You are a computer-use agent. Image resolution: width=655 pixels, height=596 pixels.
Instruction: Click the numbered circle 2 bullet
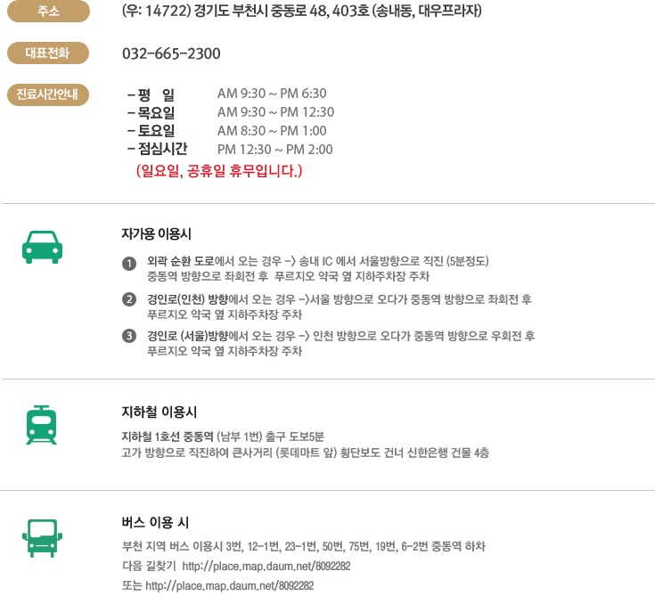pyautogui.click(x=129, y=299)
